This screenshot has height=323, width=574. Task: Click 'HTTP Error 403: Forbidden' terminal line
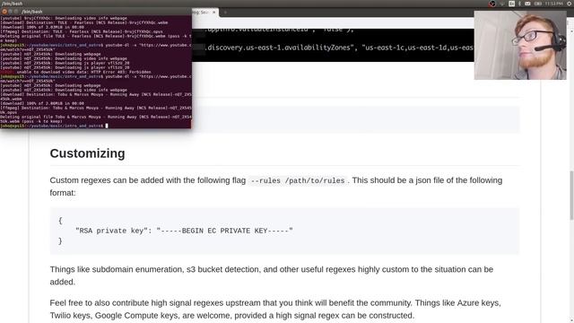[75, 72]
